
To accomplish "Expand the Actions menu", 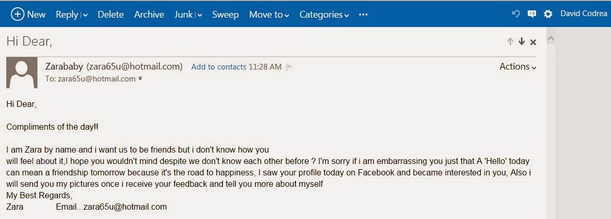I will tap(518, 66).
